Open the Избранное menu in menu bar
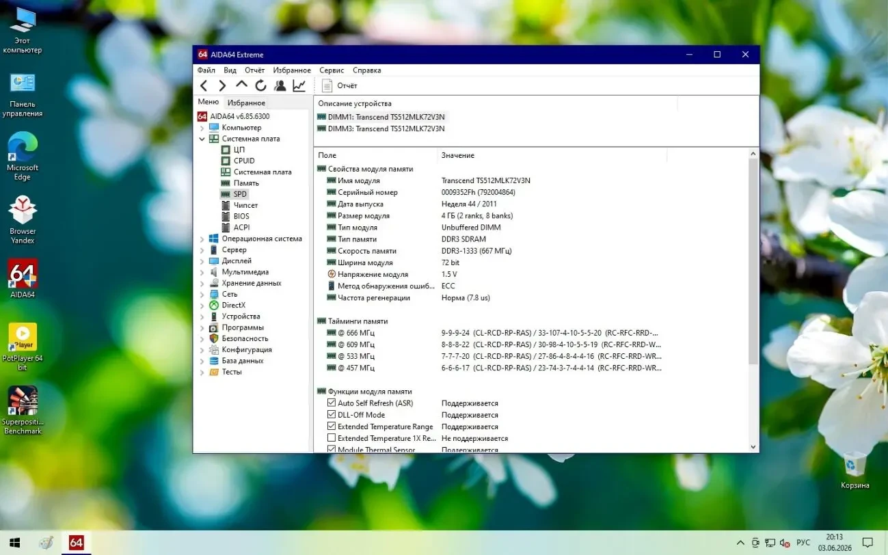Image resolution: width=888 pixels, height=555 pixels. 292,70
